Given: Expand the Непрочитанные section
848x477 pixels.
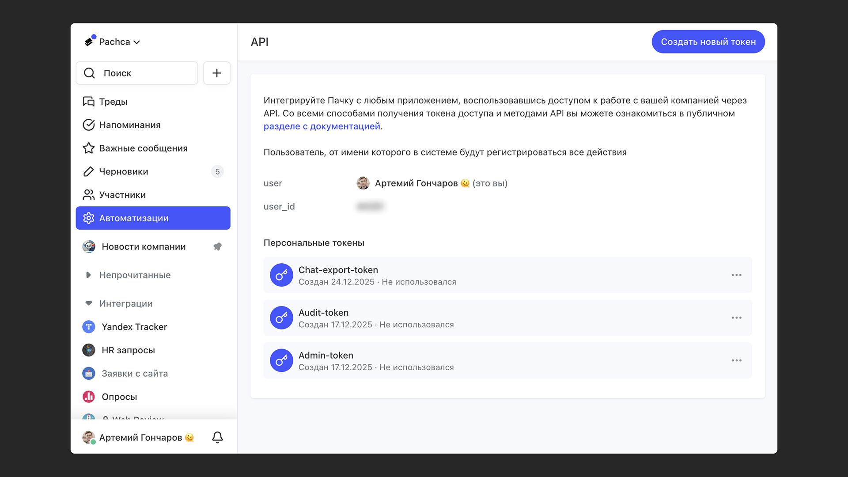Looking at the screenshot, I should [x=88, y=275].
